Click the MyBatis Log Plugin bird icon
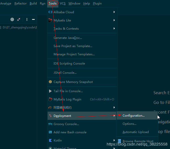Image resolution: width=170 pixels, height=149 pixels. (x=50, y=99)
